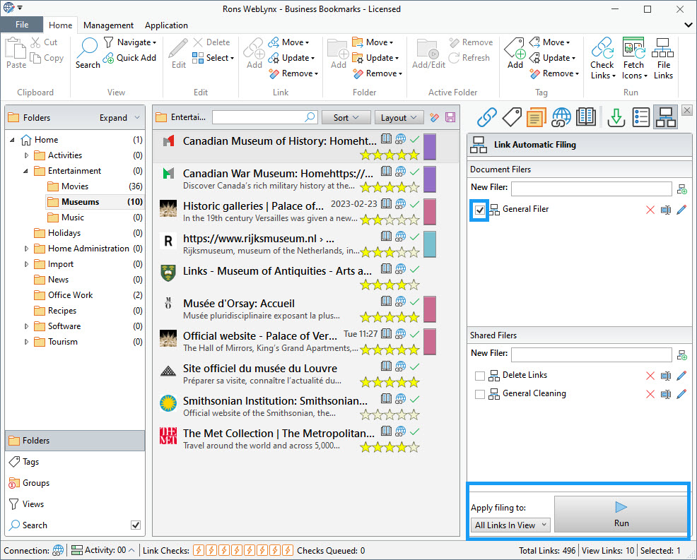Click Fetch Icons tool

[x=634, y=58]
